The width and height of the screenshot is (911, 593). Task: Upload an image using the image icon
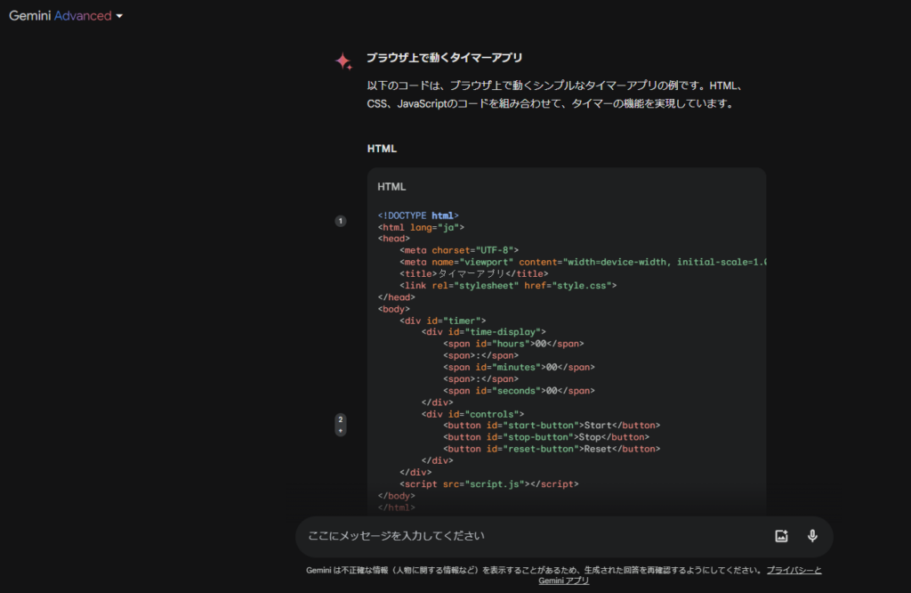click(781, 536)
